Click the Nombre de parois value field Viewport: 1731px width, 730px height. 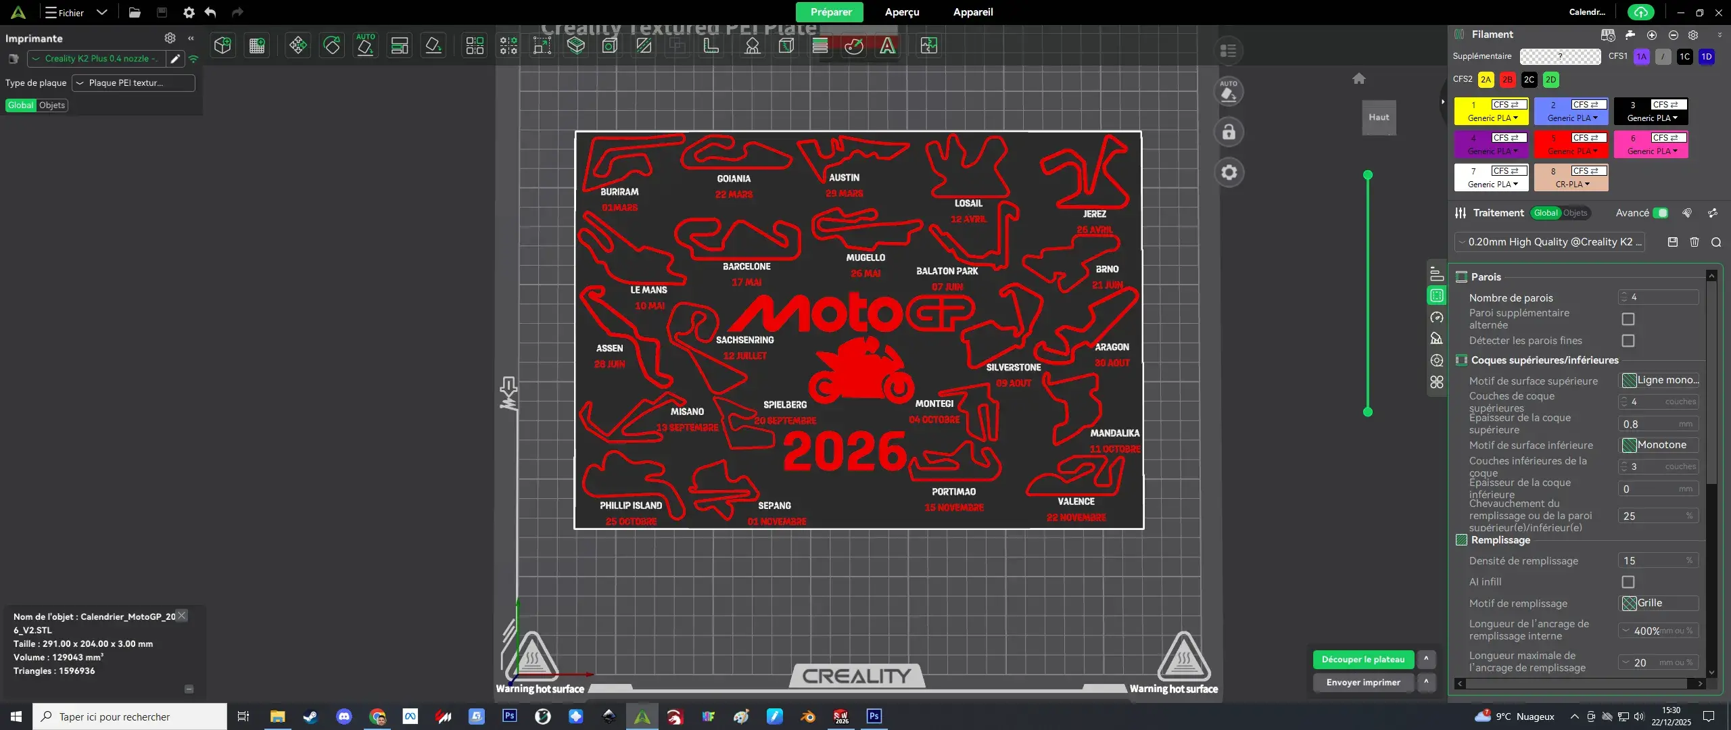pyautogui.click(x=1658, y=297)
